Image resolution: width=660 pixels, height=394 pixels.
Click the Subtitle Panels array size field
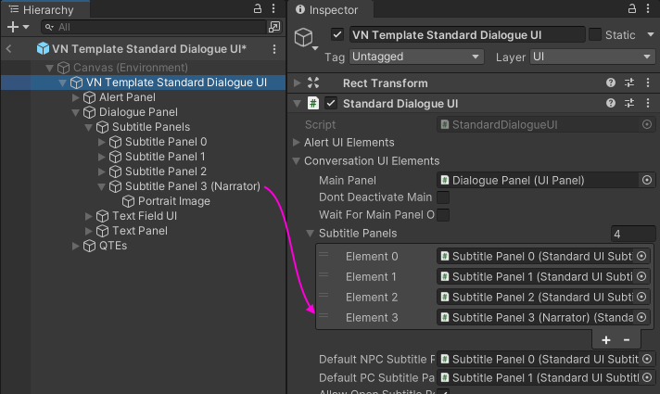(x=632, y=234)
